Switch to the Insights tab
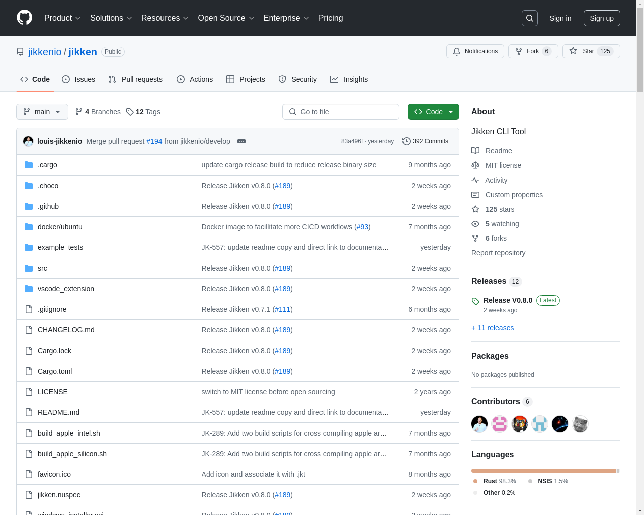The height and width of the screenshot is (515, 644). pyautogui.click(x=349, y=79)
